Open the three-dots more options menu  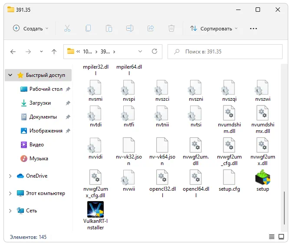pos(253,28)
